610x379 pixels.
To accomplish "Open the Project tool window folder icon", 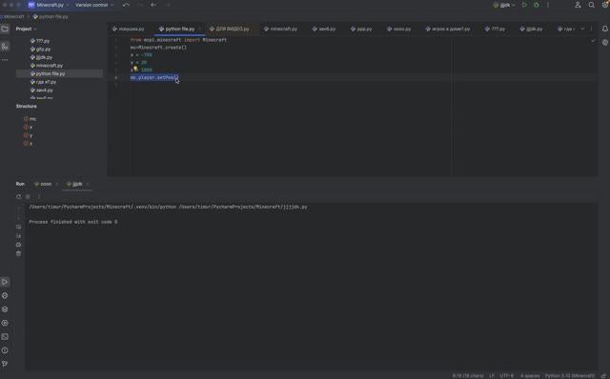I will click(5, 29).
